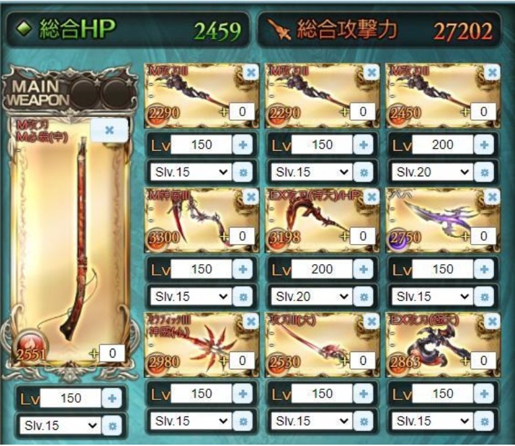
Task: Click the plus-bonus field on the 3300 weapon
Action: coord(242,236)
